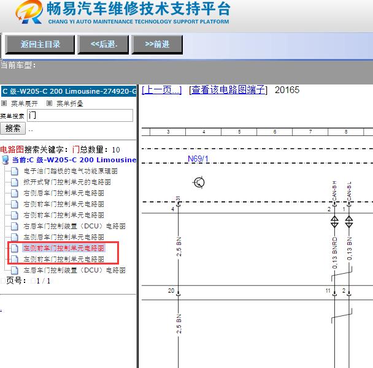Open 右侧前车门控制单元电路图 just above 右后车门控制装置 entry
373x368 pixels.
tap(64, 215)
